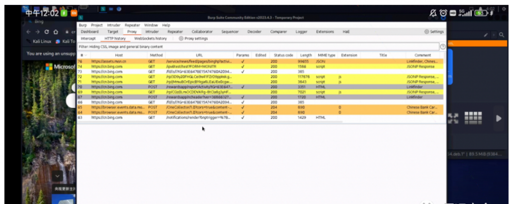Click the down chevron on Bing page
This screenshot has width=509, height=204.
tap(58, 176)
